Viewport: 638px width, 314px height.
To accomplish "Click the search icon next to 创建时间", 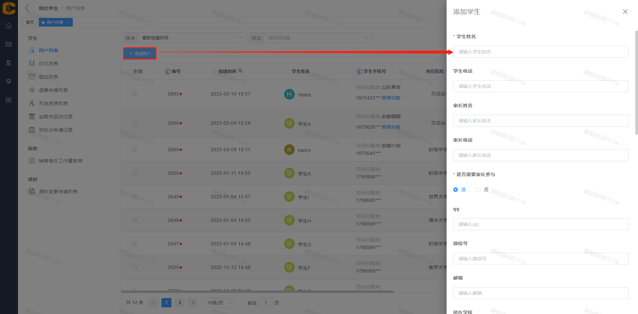I will [241, 71].
